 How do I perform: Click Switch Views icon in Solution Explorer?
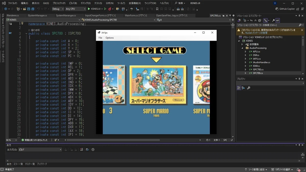tap(239, 20)
